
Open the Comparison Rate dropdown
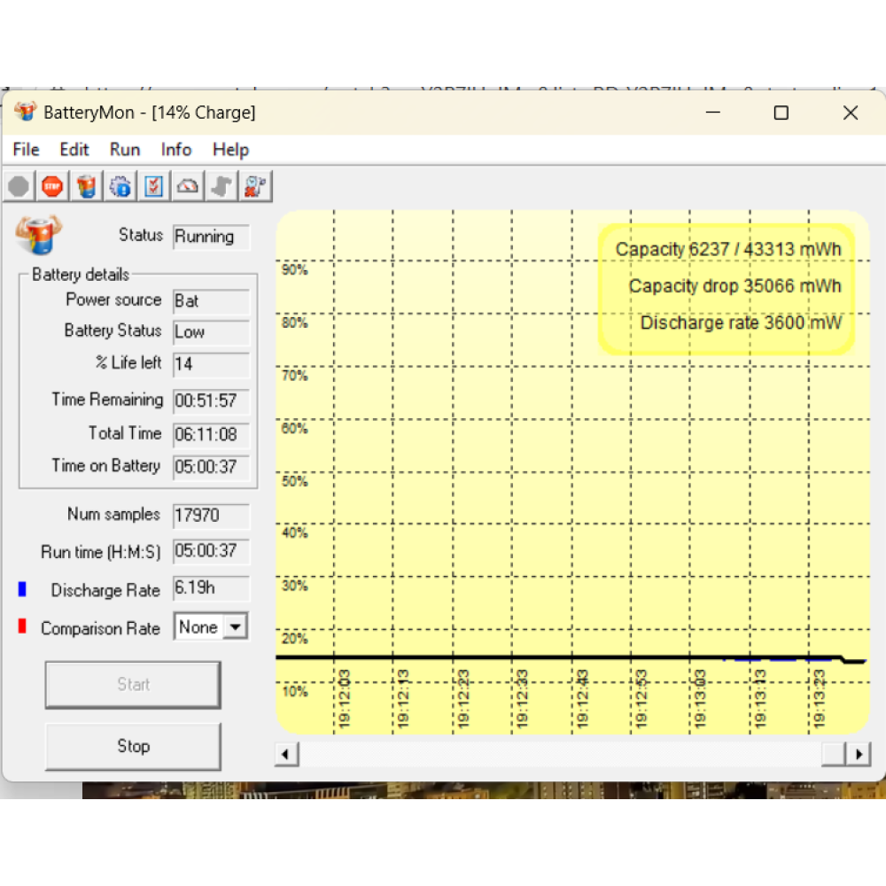pyautogui.click(x=235, y=627)
